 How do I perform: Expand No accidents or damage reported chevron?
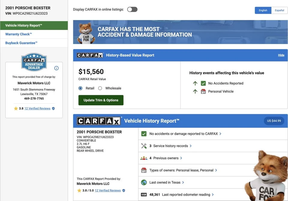click(x=220, y=134)
